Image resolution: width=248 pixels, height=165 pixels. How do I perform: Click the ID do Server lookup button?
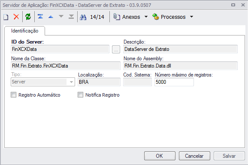(116, 49)
